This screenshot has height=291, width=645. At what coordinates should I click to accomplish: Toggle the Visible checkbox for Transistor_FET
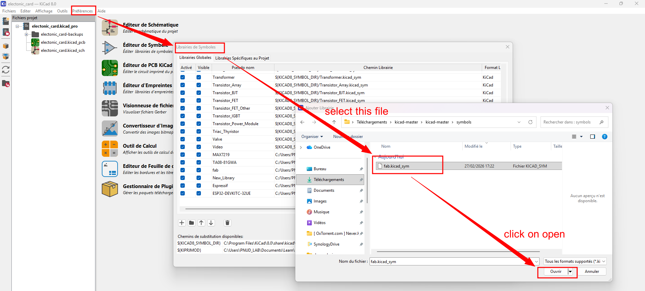tap(199, 101)
